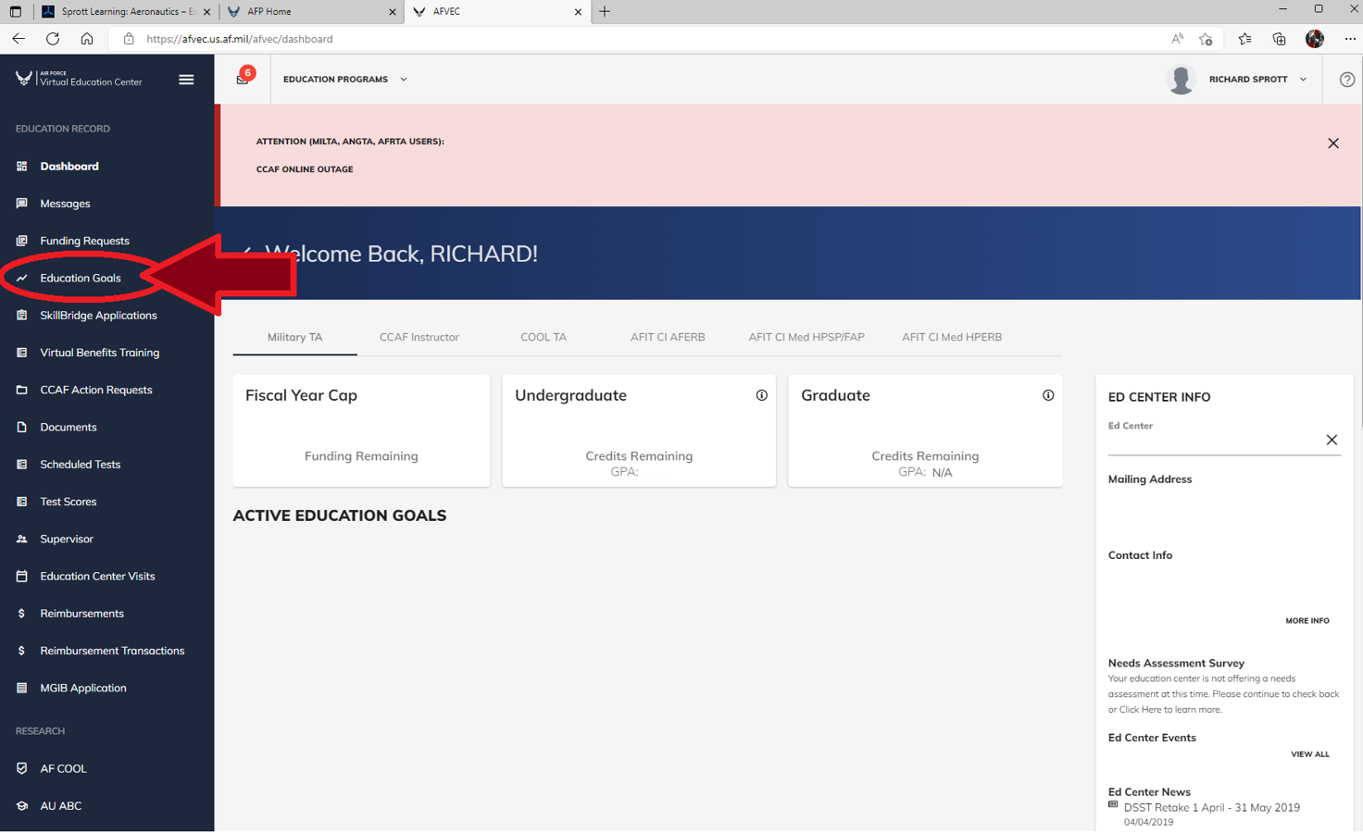Click VIEW ALL Ed Center Events
1363x833 pixels.
(1309, 754)
